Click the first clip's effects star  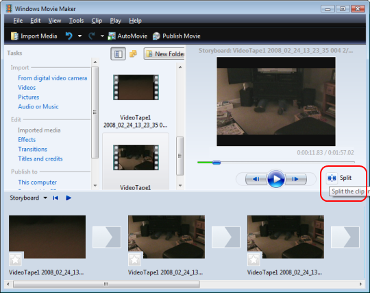pos(16,259)
